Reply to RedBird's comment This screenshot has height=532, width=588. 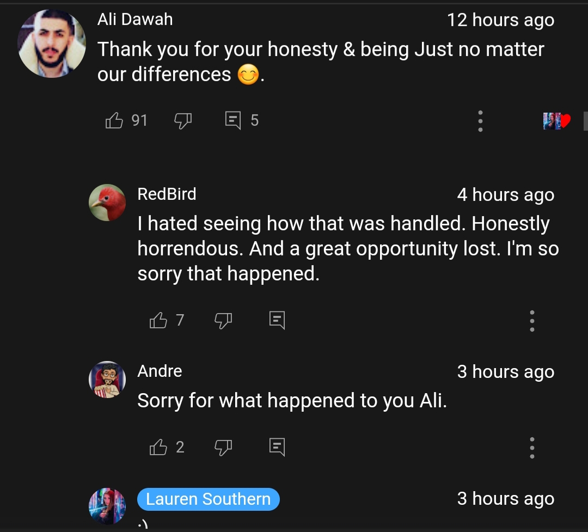[277, 320]
